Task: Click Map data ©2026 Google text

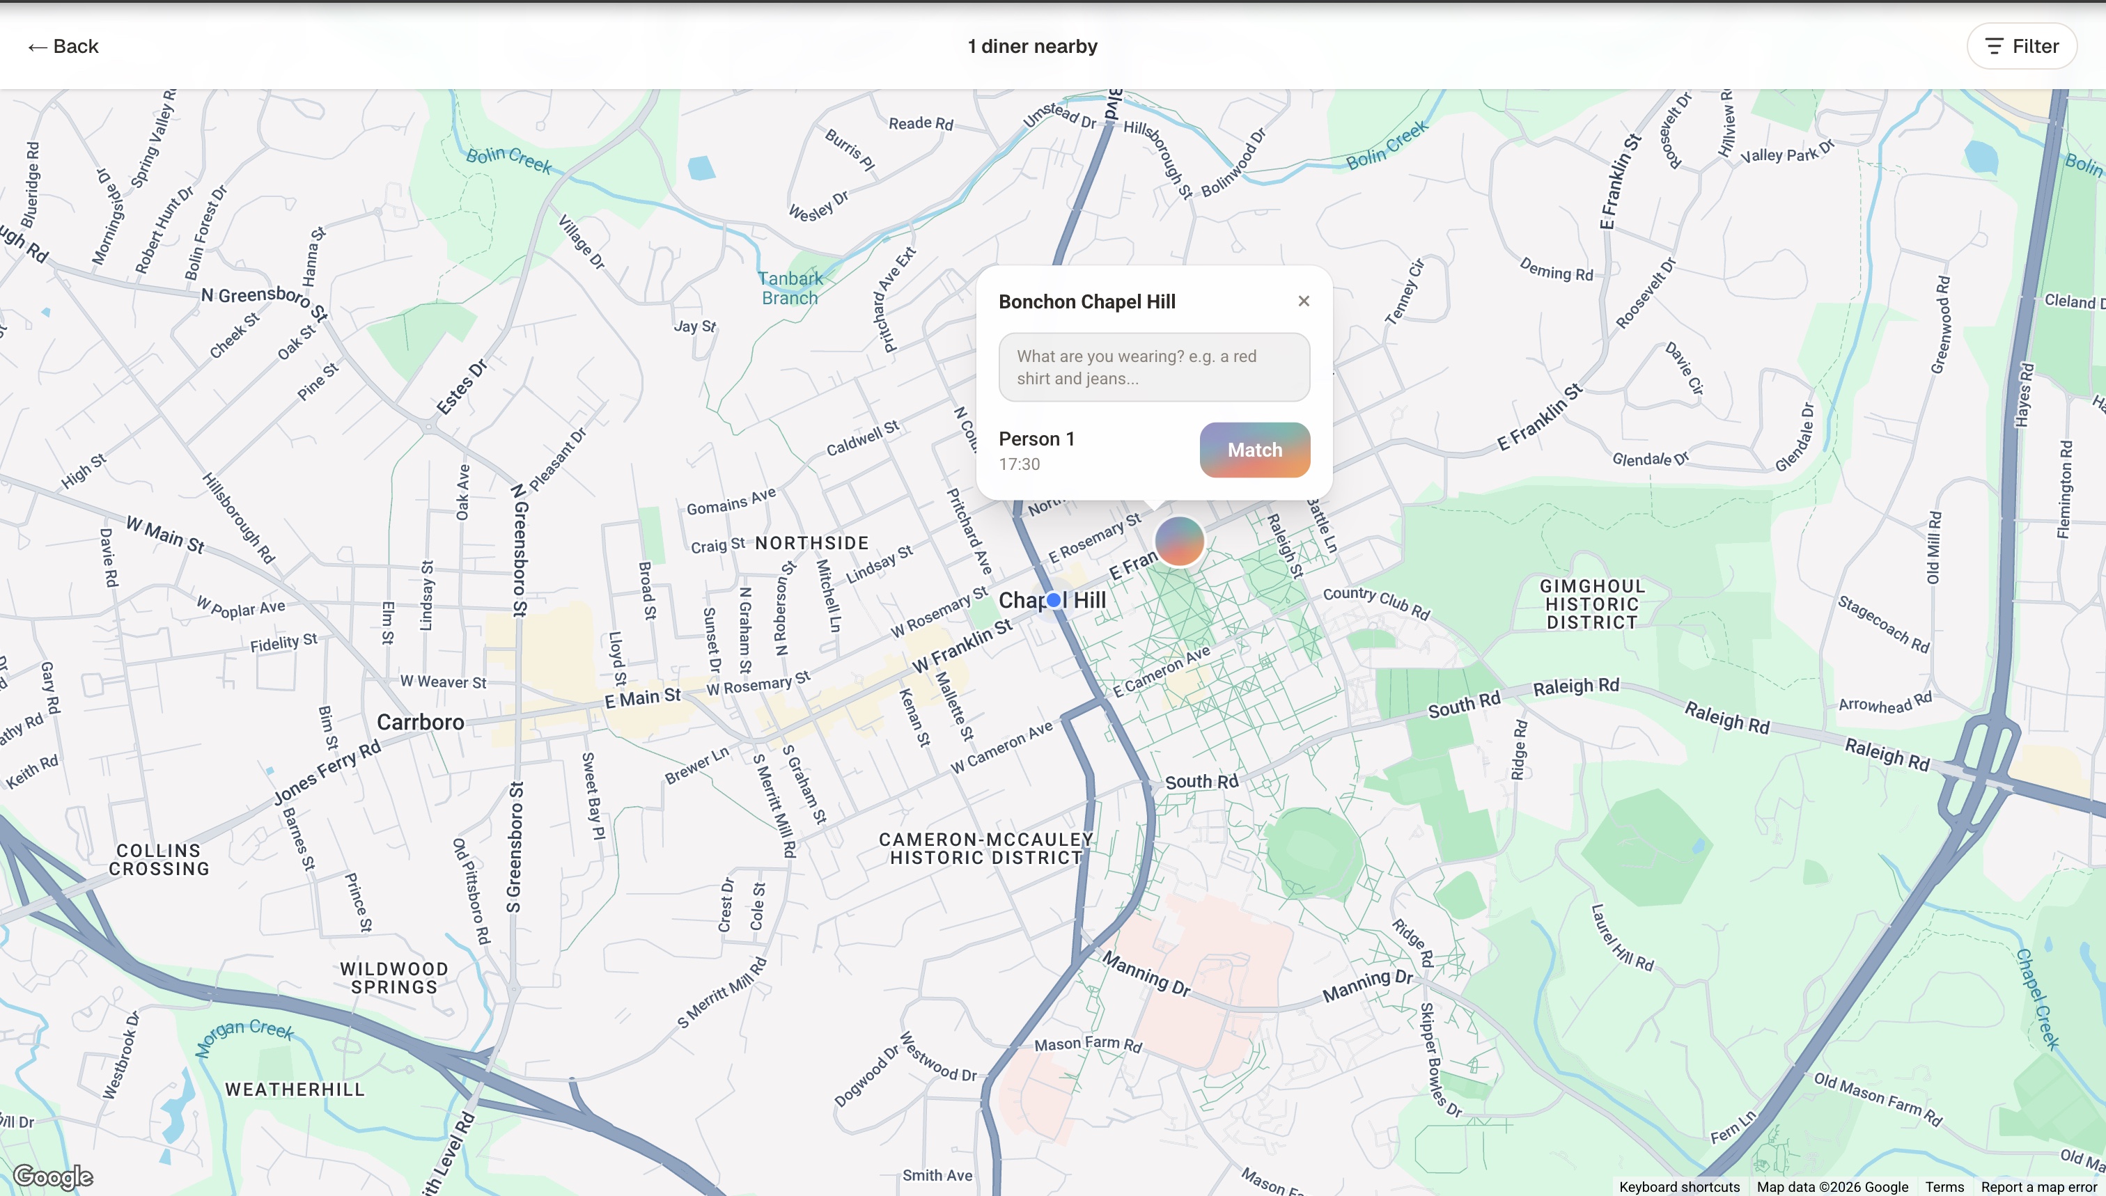Action: pyautogui.click(x=1832, y=1187)
